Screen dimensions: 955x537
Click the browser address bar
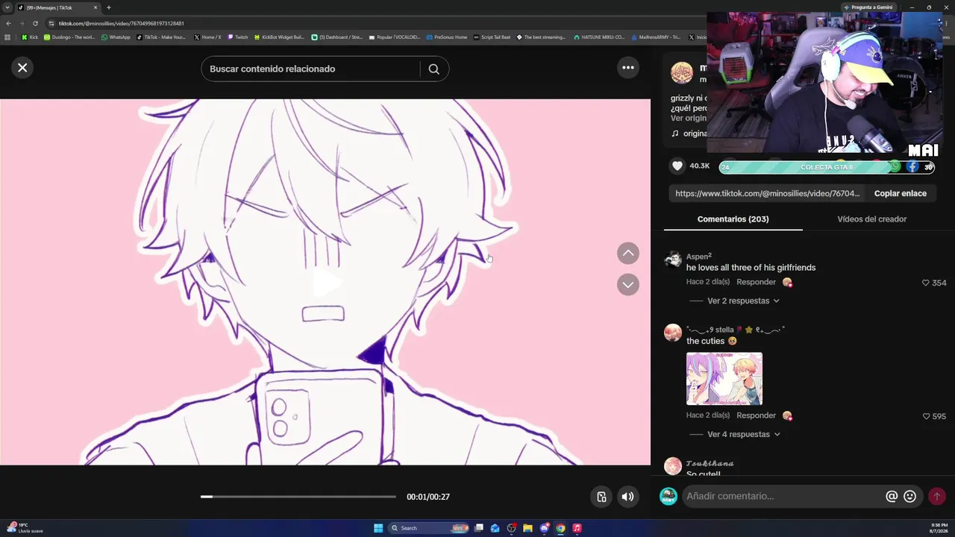point(373,23)
